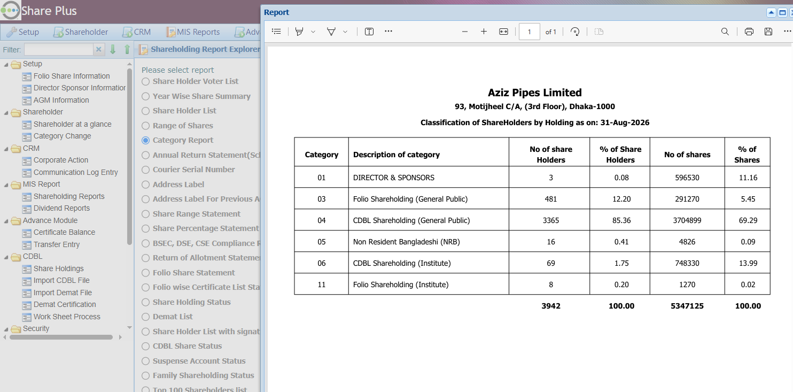Open the highlighter tool dropdown arrow
Viewport: 793px width, 392px height.
tap(313, 32)
